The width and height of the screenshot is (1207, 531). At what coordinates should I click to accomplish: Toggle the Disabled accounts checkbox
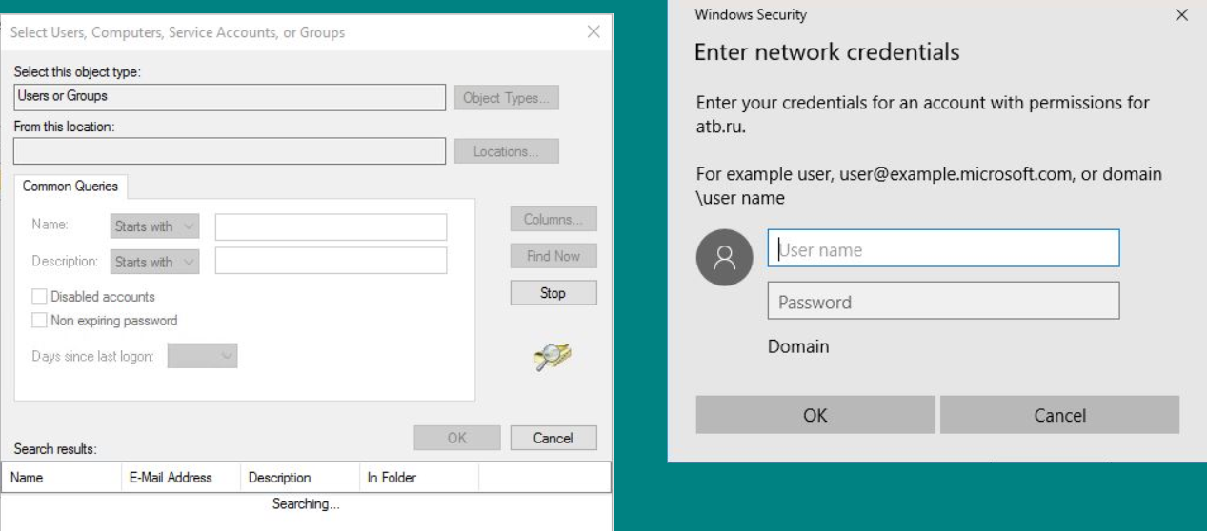click(x=40, y=297)
